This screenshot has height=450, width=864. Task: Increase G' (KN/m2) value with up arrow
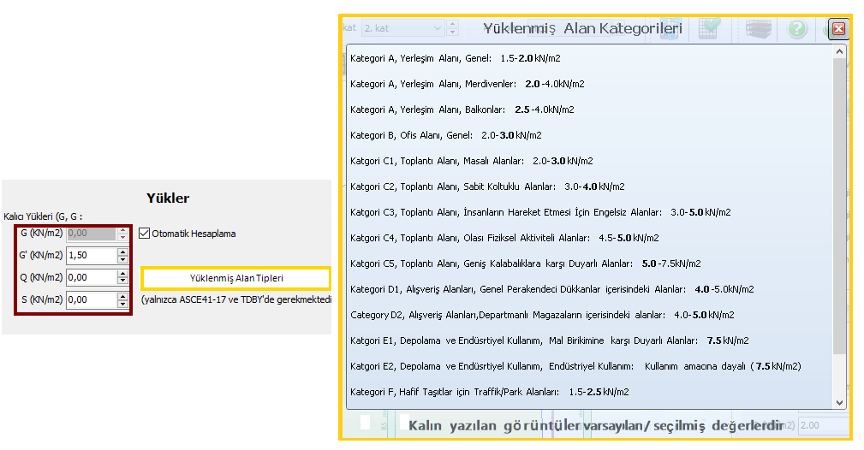pos(123,252)
